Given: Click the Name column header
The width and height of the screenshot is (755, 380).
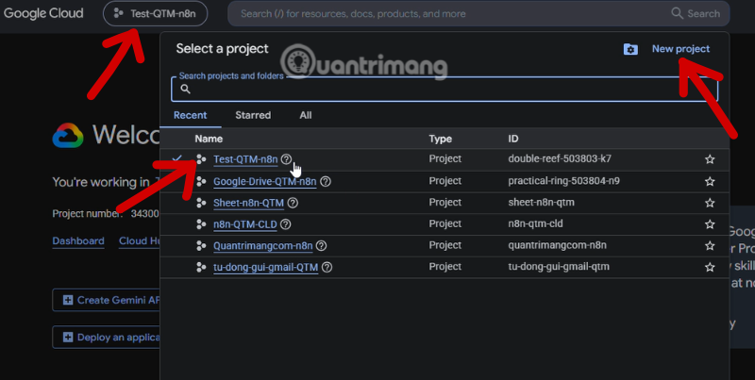Looking at the screenshot, I should click(x=209, y=139).
